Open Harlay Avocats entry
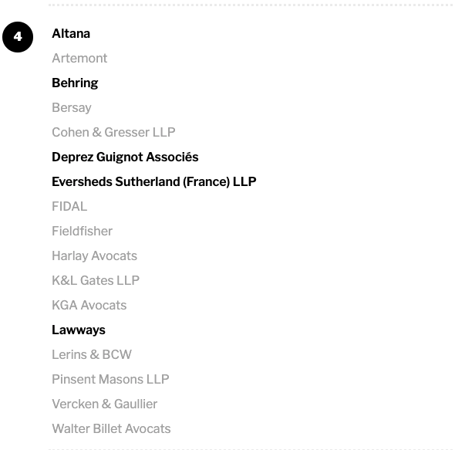 tap(94, 256)
